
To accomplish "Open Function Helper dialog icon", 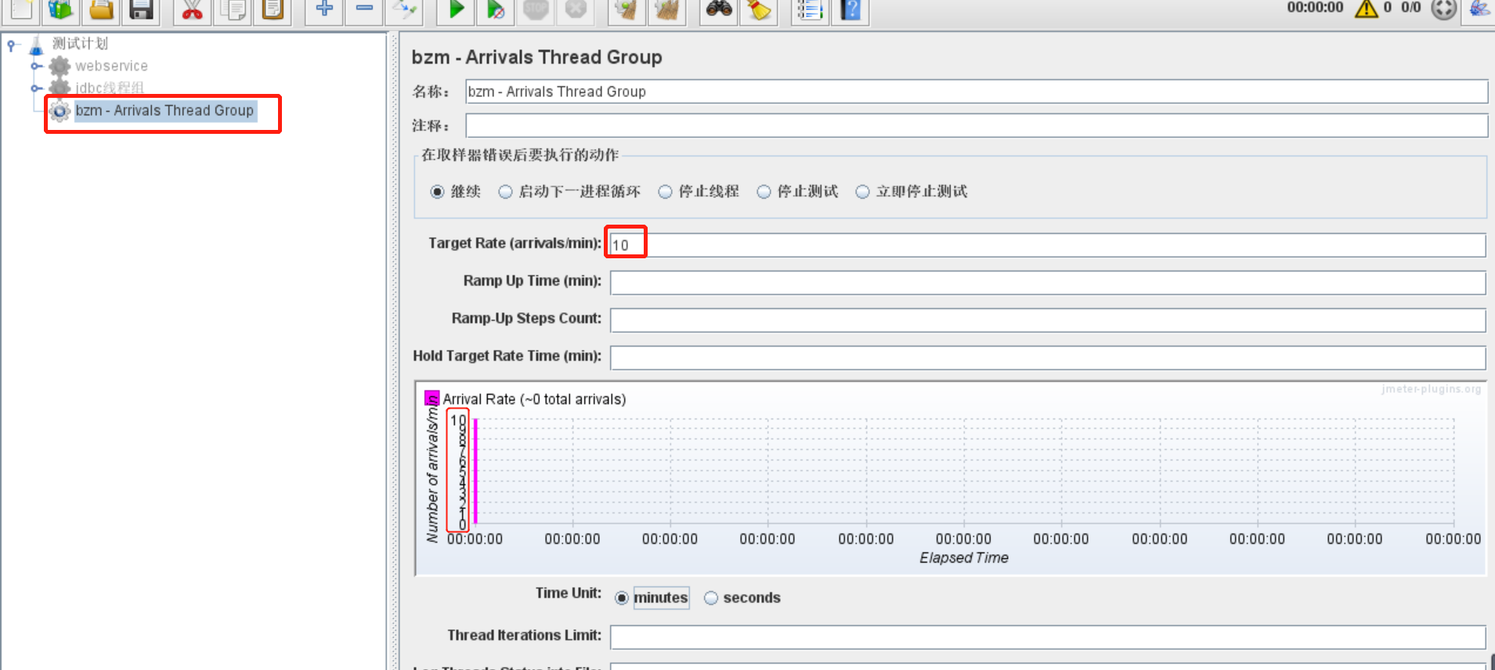I will [x=810, y=9].
